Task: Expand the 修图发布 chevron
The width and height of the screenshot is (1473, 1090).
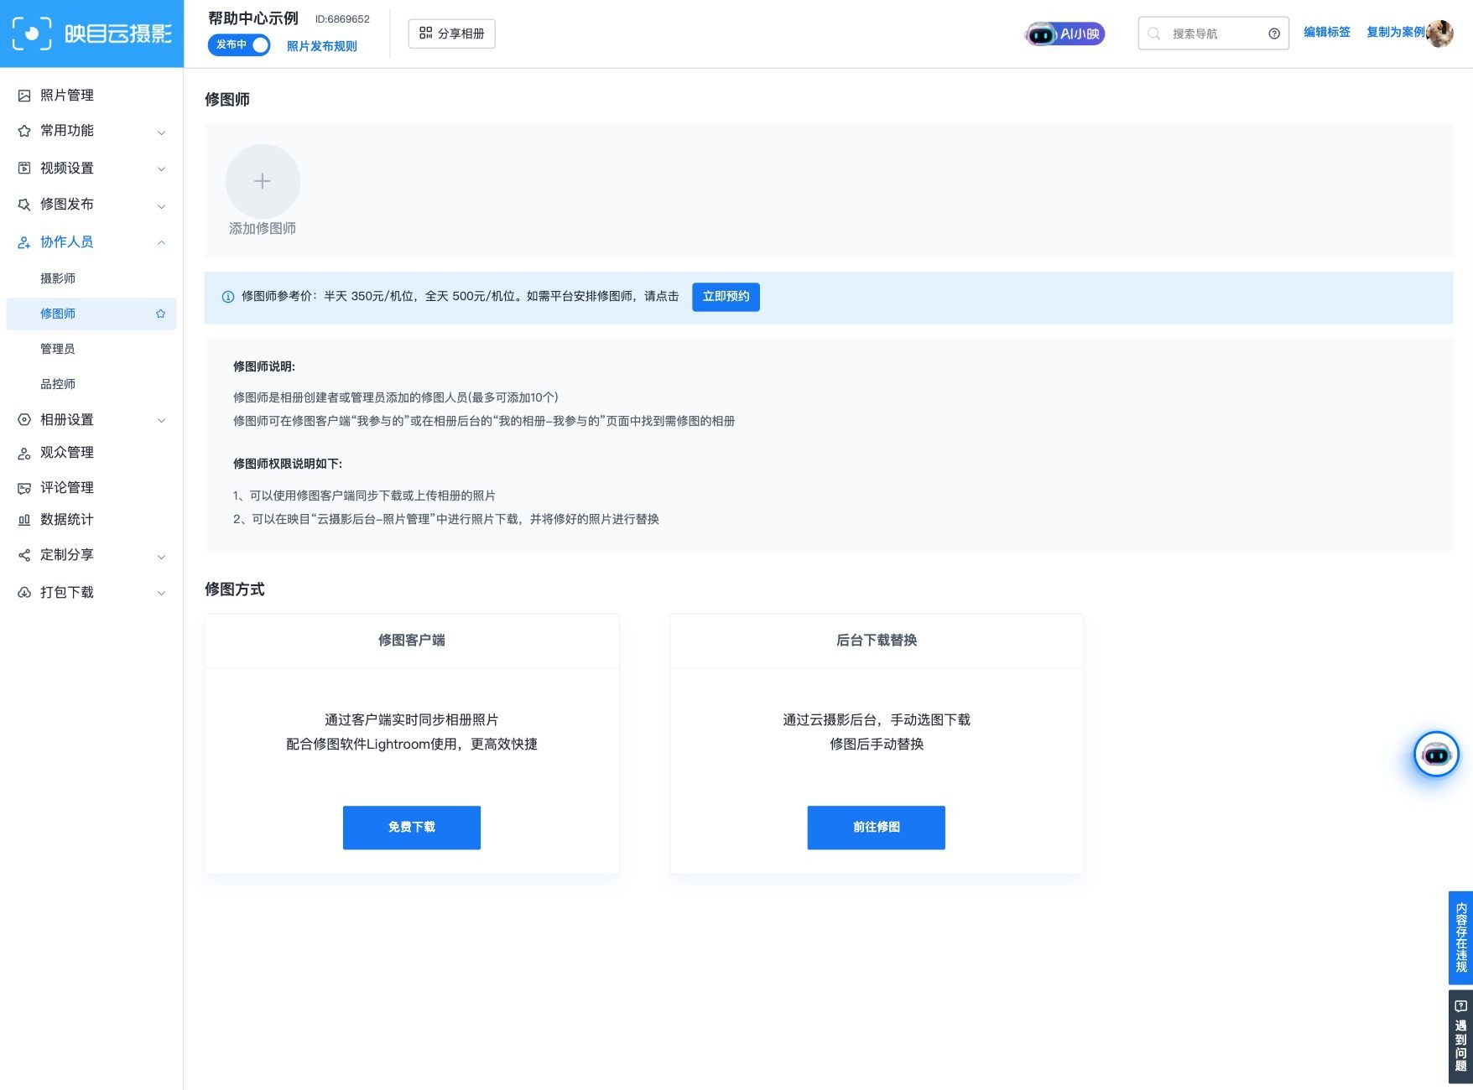Action: pyautogui.click(x=161, y=205)
